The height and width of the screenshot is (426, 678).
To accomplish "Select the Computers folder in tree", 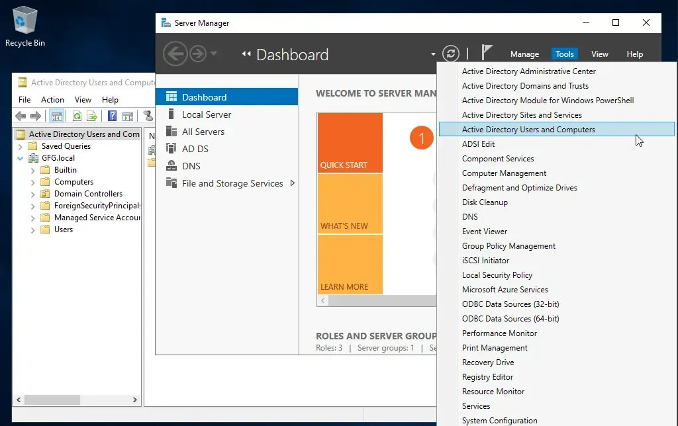I will click(73, 182).
